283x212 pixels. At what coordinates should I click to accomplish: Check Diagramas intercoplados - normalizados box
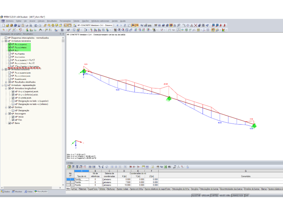coord(6,38)
